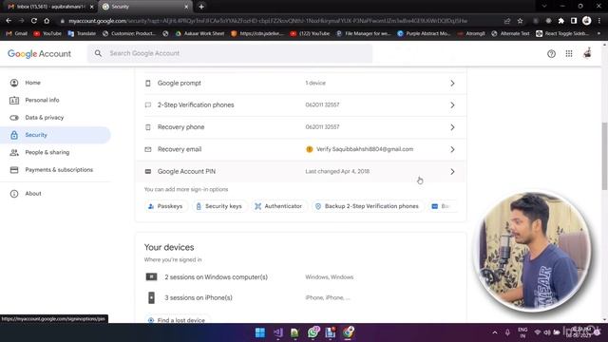Open the Google apps grid icon
The width and height of the screenshot is (608, 342).
tap(569, 54)
